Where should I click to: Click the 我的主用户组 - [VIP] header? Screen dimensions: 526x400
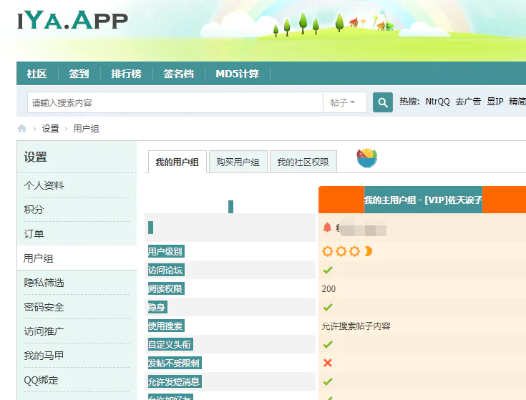coord(423,200)
